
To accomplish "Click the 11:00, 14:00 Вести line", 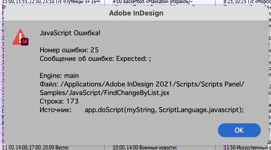I will [35, 147].
